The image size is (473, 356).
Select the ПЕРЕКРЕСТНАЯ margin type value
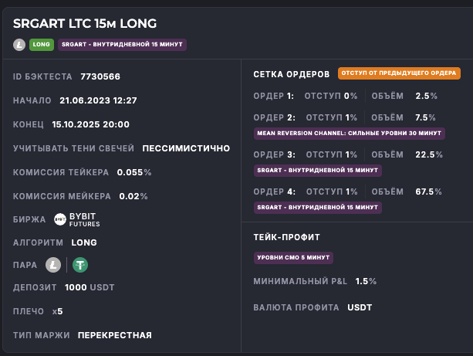(114, 335)
